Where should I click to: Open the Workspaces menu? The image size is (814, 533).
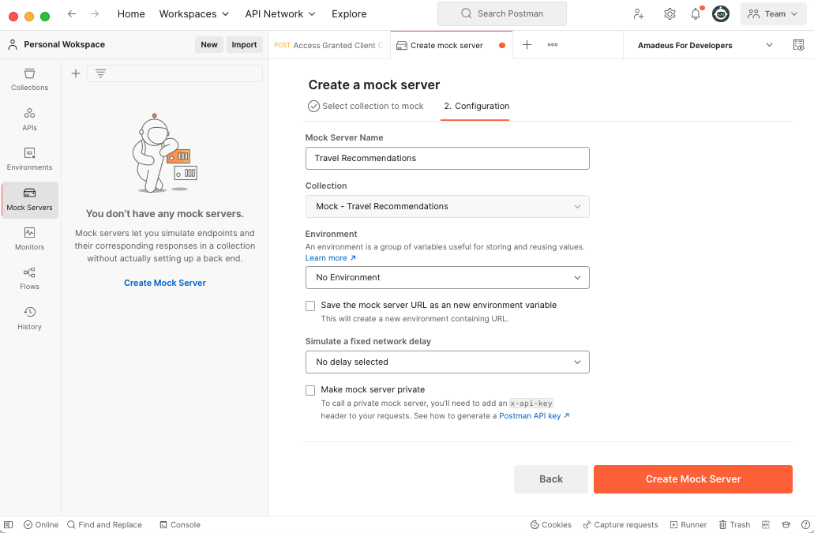[193, 14]
